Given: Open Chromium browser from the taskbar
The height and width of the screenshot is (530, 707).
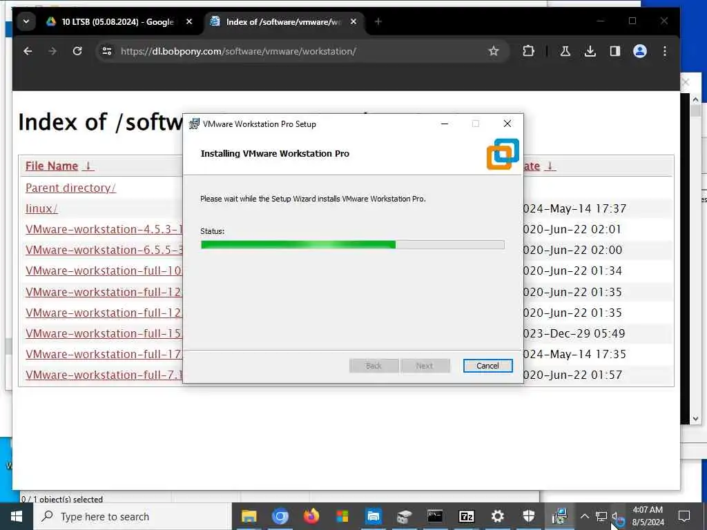Looking at the screenshot, I should coord(280,516).
